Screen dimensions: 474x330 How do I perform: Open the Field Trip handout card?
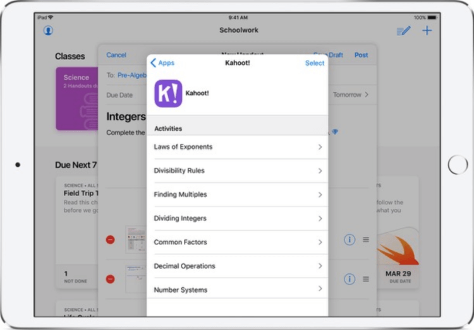(77, 232)
